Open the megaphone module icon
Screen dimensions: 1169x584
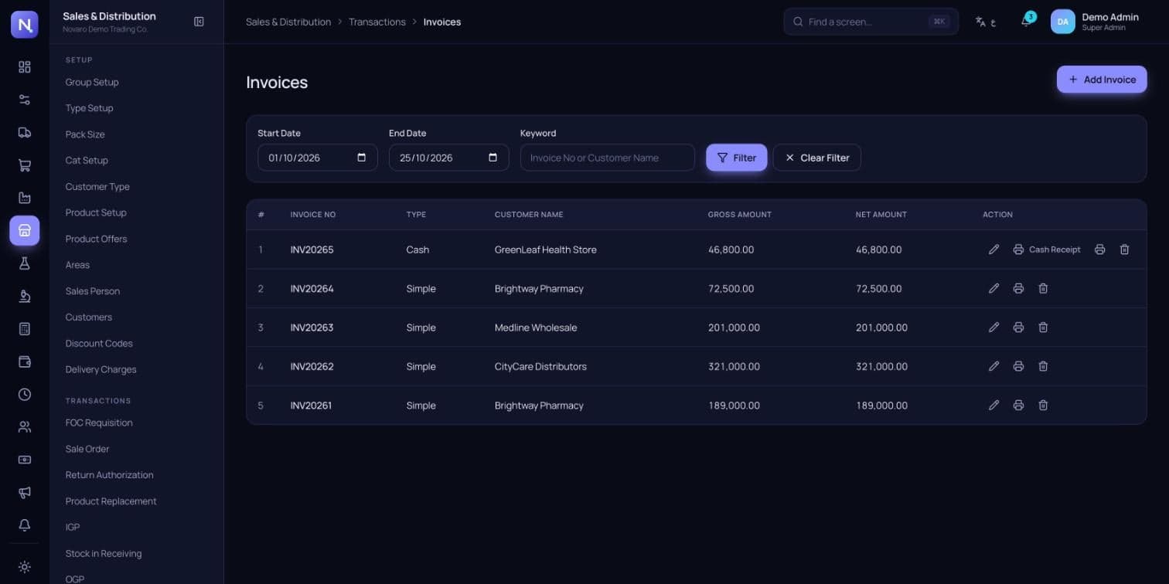pyautogui.click(x=25, y=492)
